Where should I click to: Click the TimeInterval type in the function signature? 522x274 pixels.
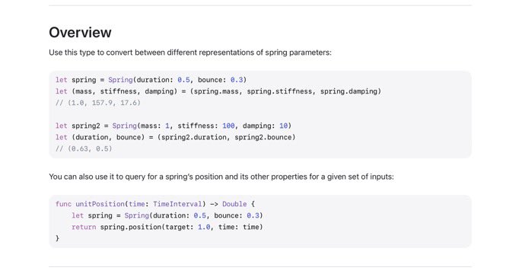pos(177,204)
